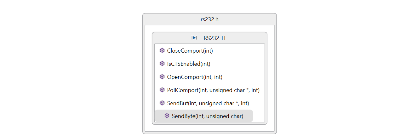Screen dimensions: 406x139
Task: Click empty canvas right of the rs232.h group
Action: point(340,72)
